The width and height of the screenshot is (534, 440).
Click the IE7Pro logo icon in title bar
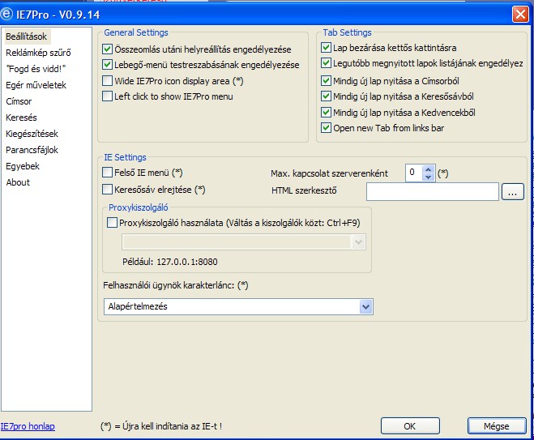click(6, 14)
